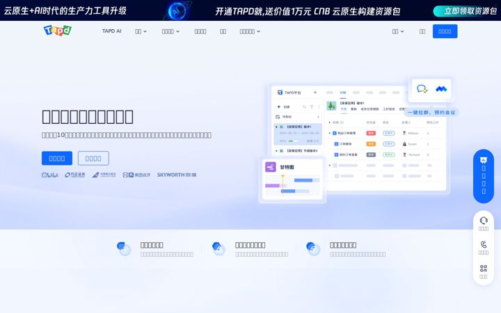Click the airline tail-fin customer logo

(104, 175)
